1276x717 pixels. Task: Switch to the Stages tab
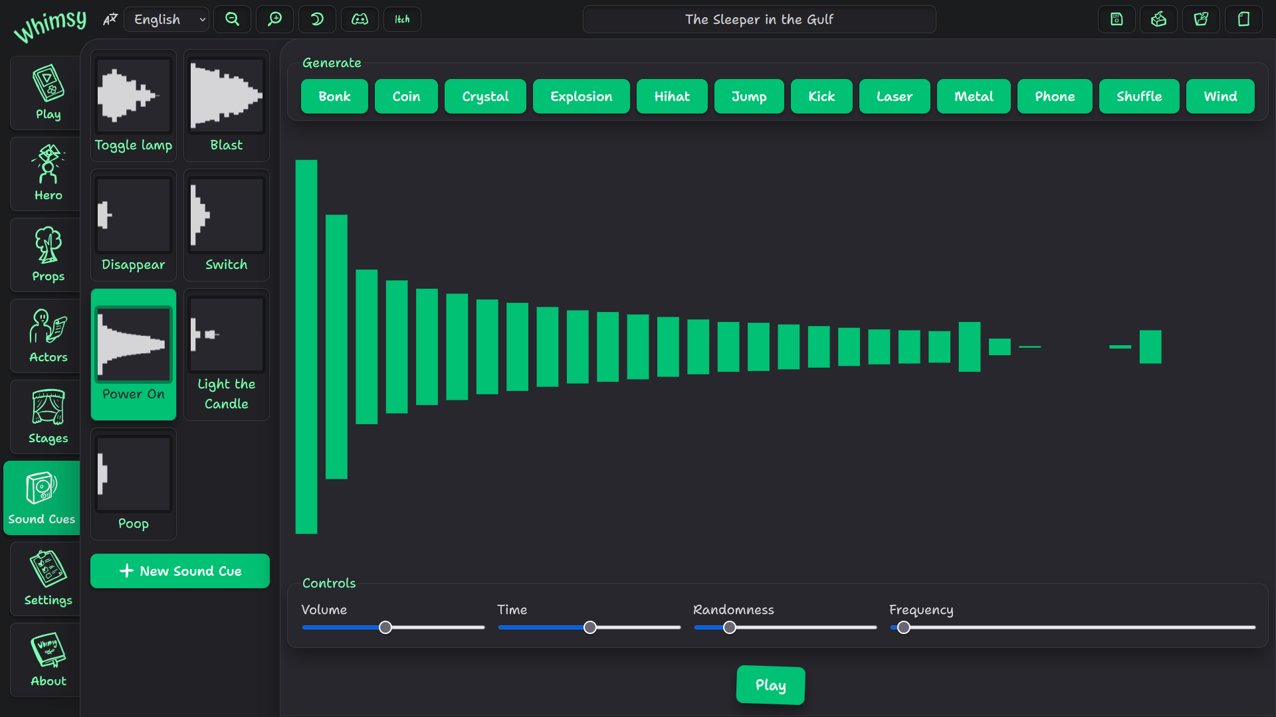pos(48,416)
